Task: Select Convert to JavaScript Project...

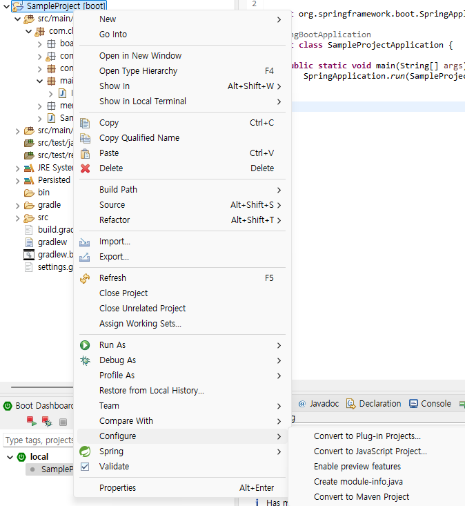Action: tap(370, 451)
